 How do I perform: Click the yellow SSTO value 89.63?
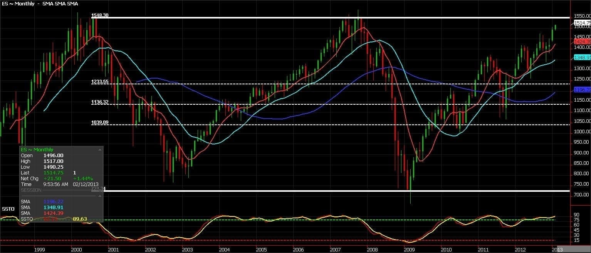tap(80, 219)
